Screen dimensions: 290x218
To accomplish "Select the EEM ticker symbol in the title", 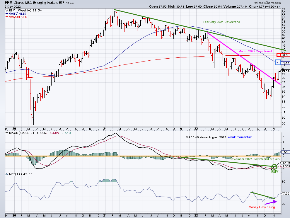I will 9,3.
